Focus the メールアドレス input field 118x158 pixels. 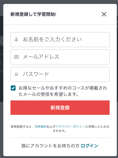pos(60,57)
